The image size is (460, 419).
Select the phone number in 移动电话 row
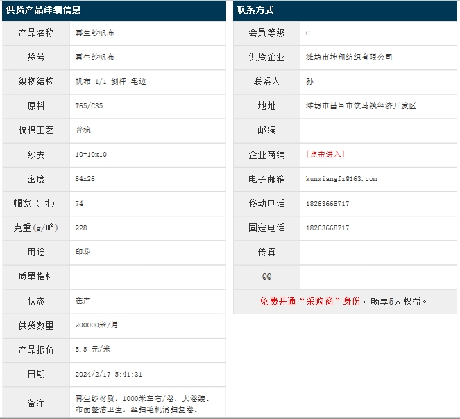pyautogui.click(x=327, y=203)
